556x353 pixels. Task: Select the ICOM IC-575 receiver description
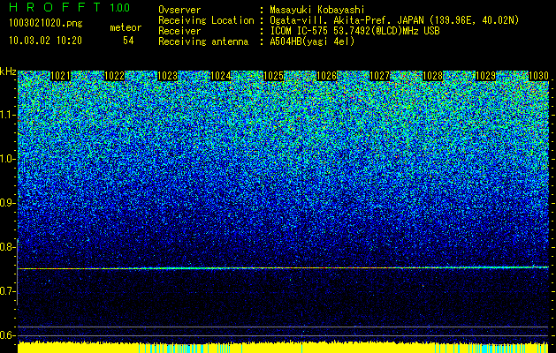click(354, 31)
